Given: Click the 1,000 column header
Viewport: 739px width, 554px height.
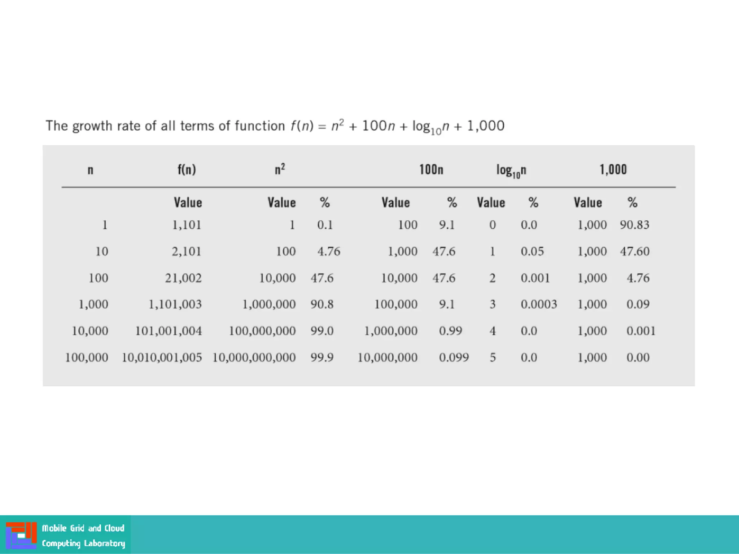Looking at the screenshot, I should (x=613, y=169).
